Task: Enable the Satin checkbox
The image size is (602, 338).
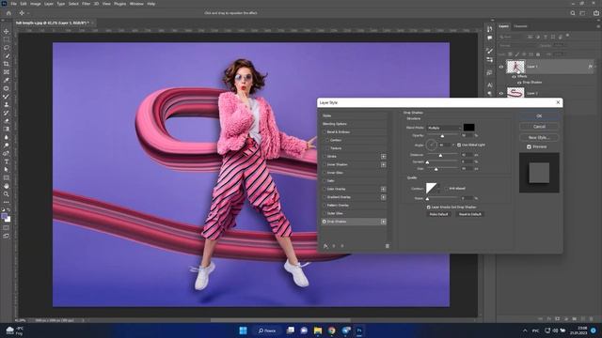Action: pos(324,181)
